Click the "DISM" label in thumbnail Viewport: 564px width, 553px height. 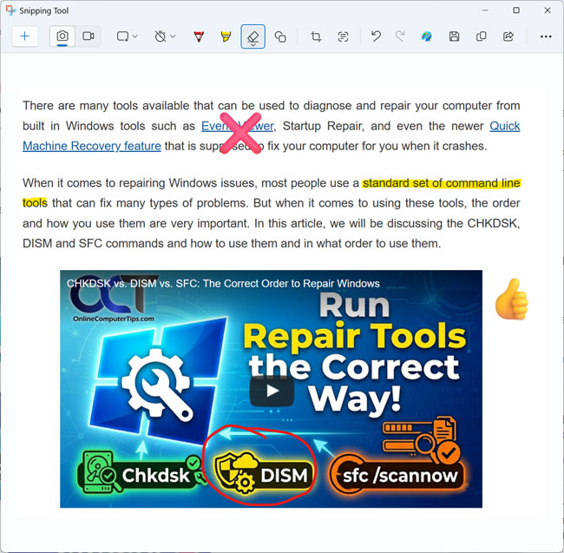point(284,475)
